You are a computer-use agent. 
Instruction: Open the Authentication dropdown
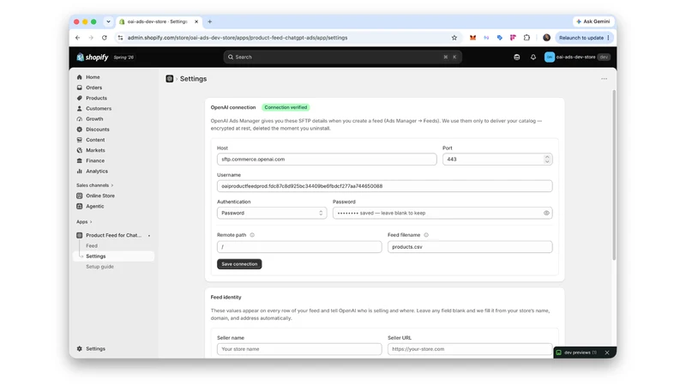point(272,213)
